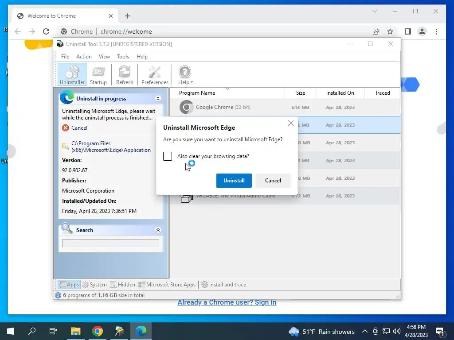
Task: Open the network tray icon
Action: click(x=386, y=331)
